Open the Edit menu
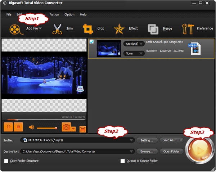Screen dimensions: 216x172 point(19,14)
